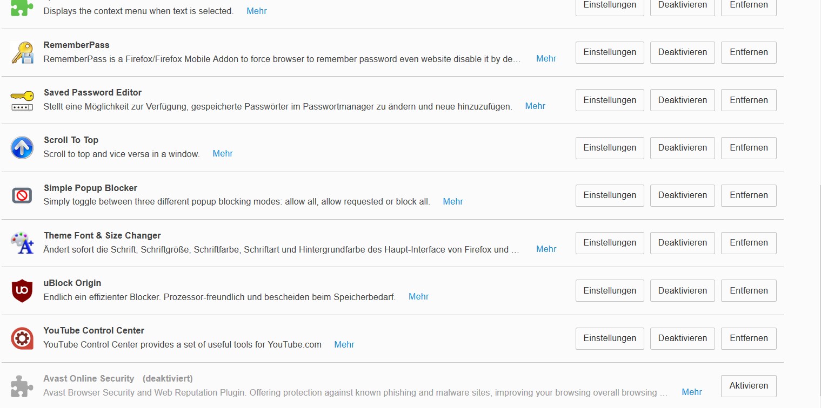Open Einstellungen for Scroll To Top

click(610, 148)
